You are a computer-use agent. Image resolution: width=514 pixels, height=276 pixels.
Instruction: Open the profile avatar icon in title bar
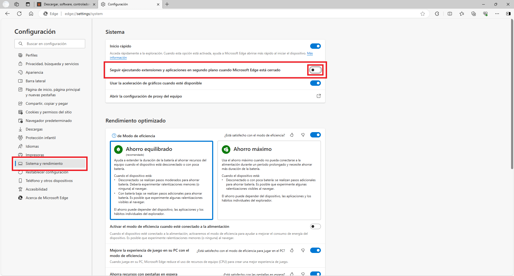[x=6, y=4]
